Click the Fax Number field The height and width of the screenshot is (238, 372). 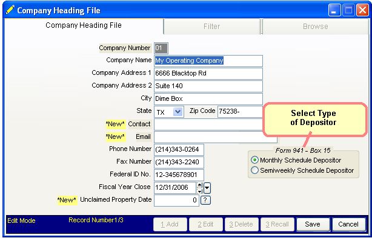[x=179, y=162]
